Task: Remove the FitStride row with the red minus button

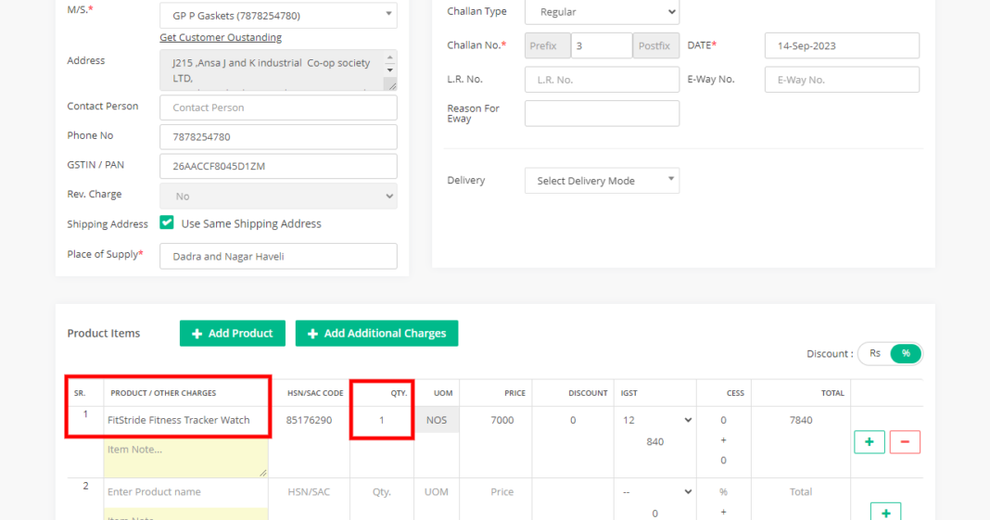Action: click(x=905, y=442)
